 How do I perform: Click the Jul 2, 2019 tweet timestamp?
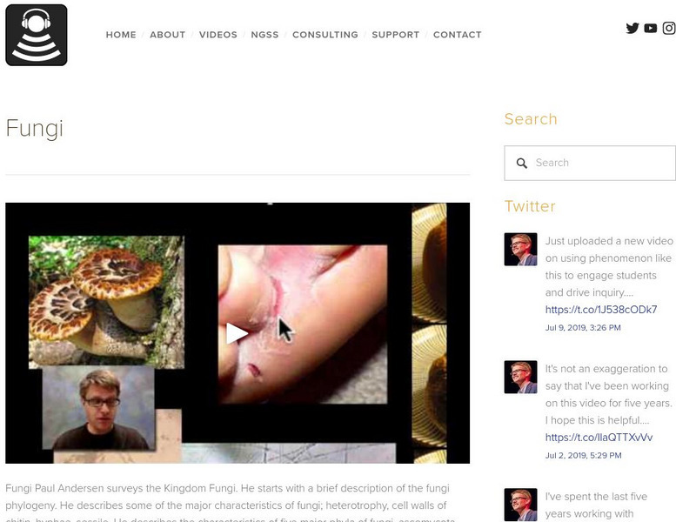583,455
